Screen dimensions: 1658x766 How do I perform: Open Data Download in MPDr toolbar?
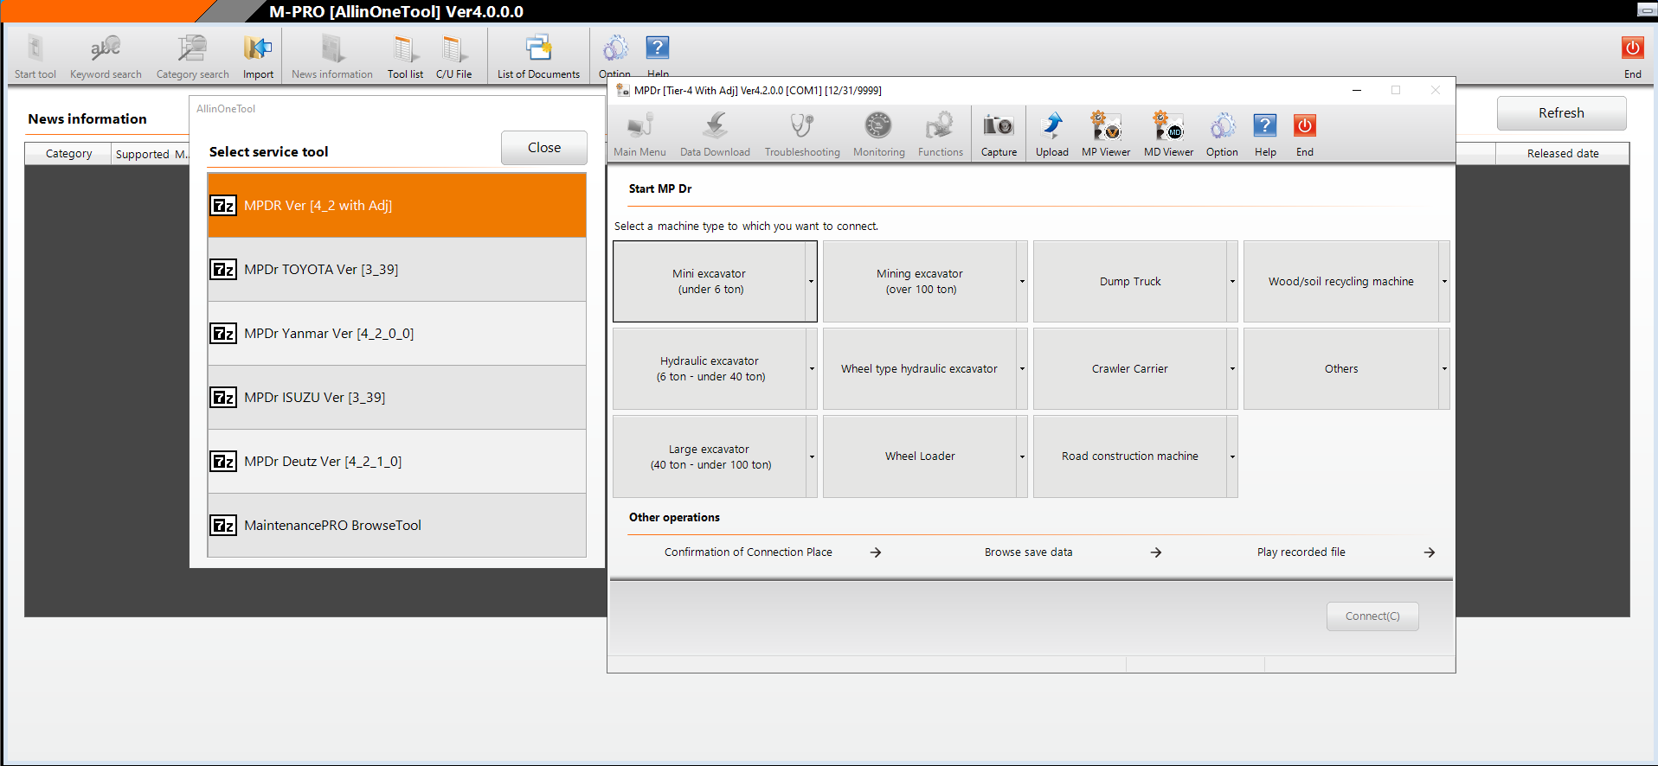coord(715,134)
